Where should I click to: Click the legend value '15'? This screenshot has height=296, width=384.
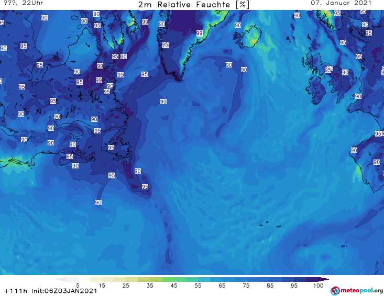(102, 286)
